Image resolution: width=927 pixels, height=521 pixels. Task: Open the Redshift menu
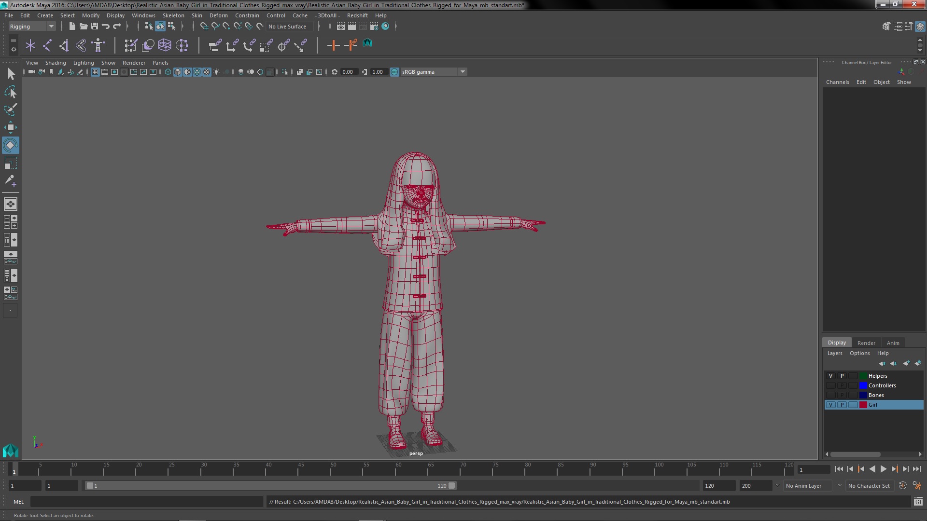[357, 15]
